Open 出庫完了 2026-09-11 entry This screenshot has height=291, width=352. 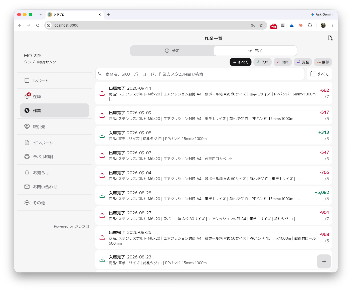[x=214, y=93]
